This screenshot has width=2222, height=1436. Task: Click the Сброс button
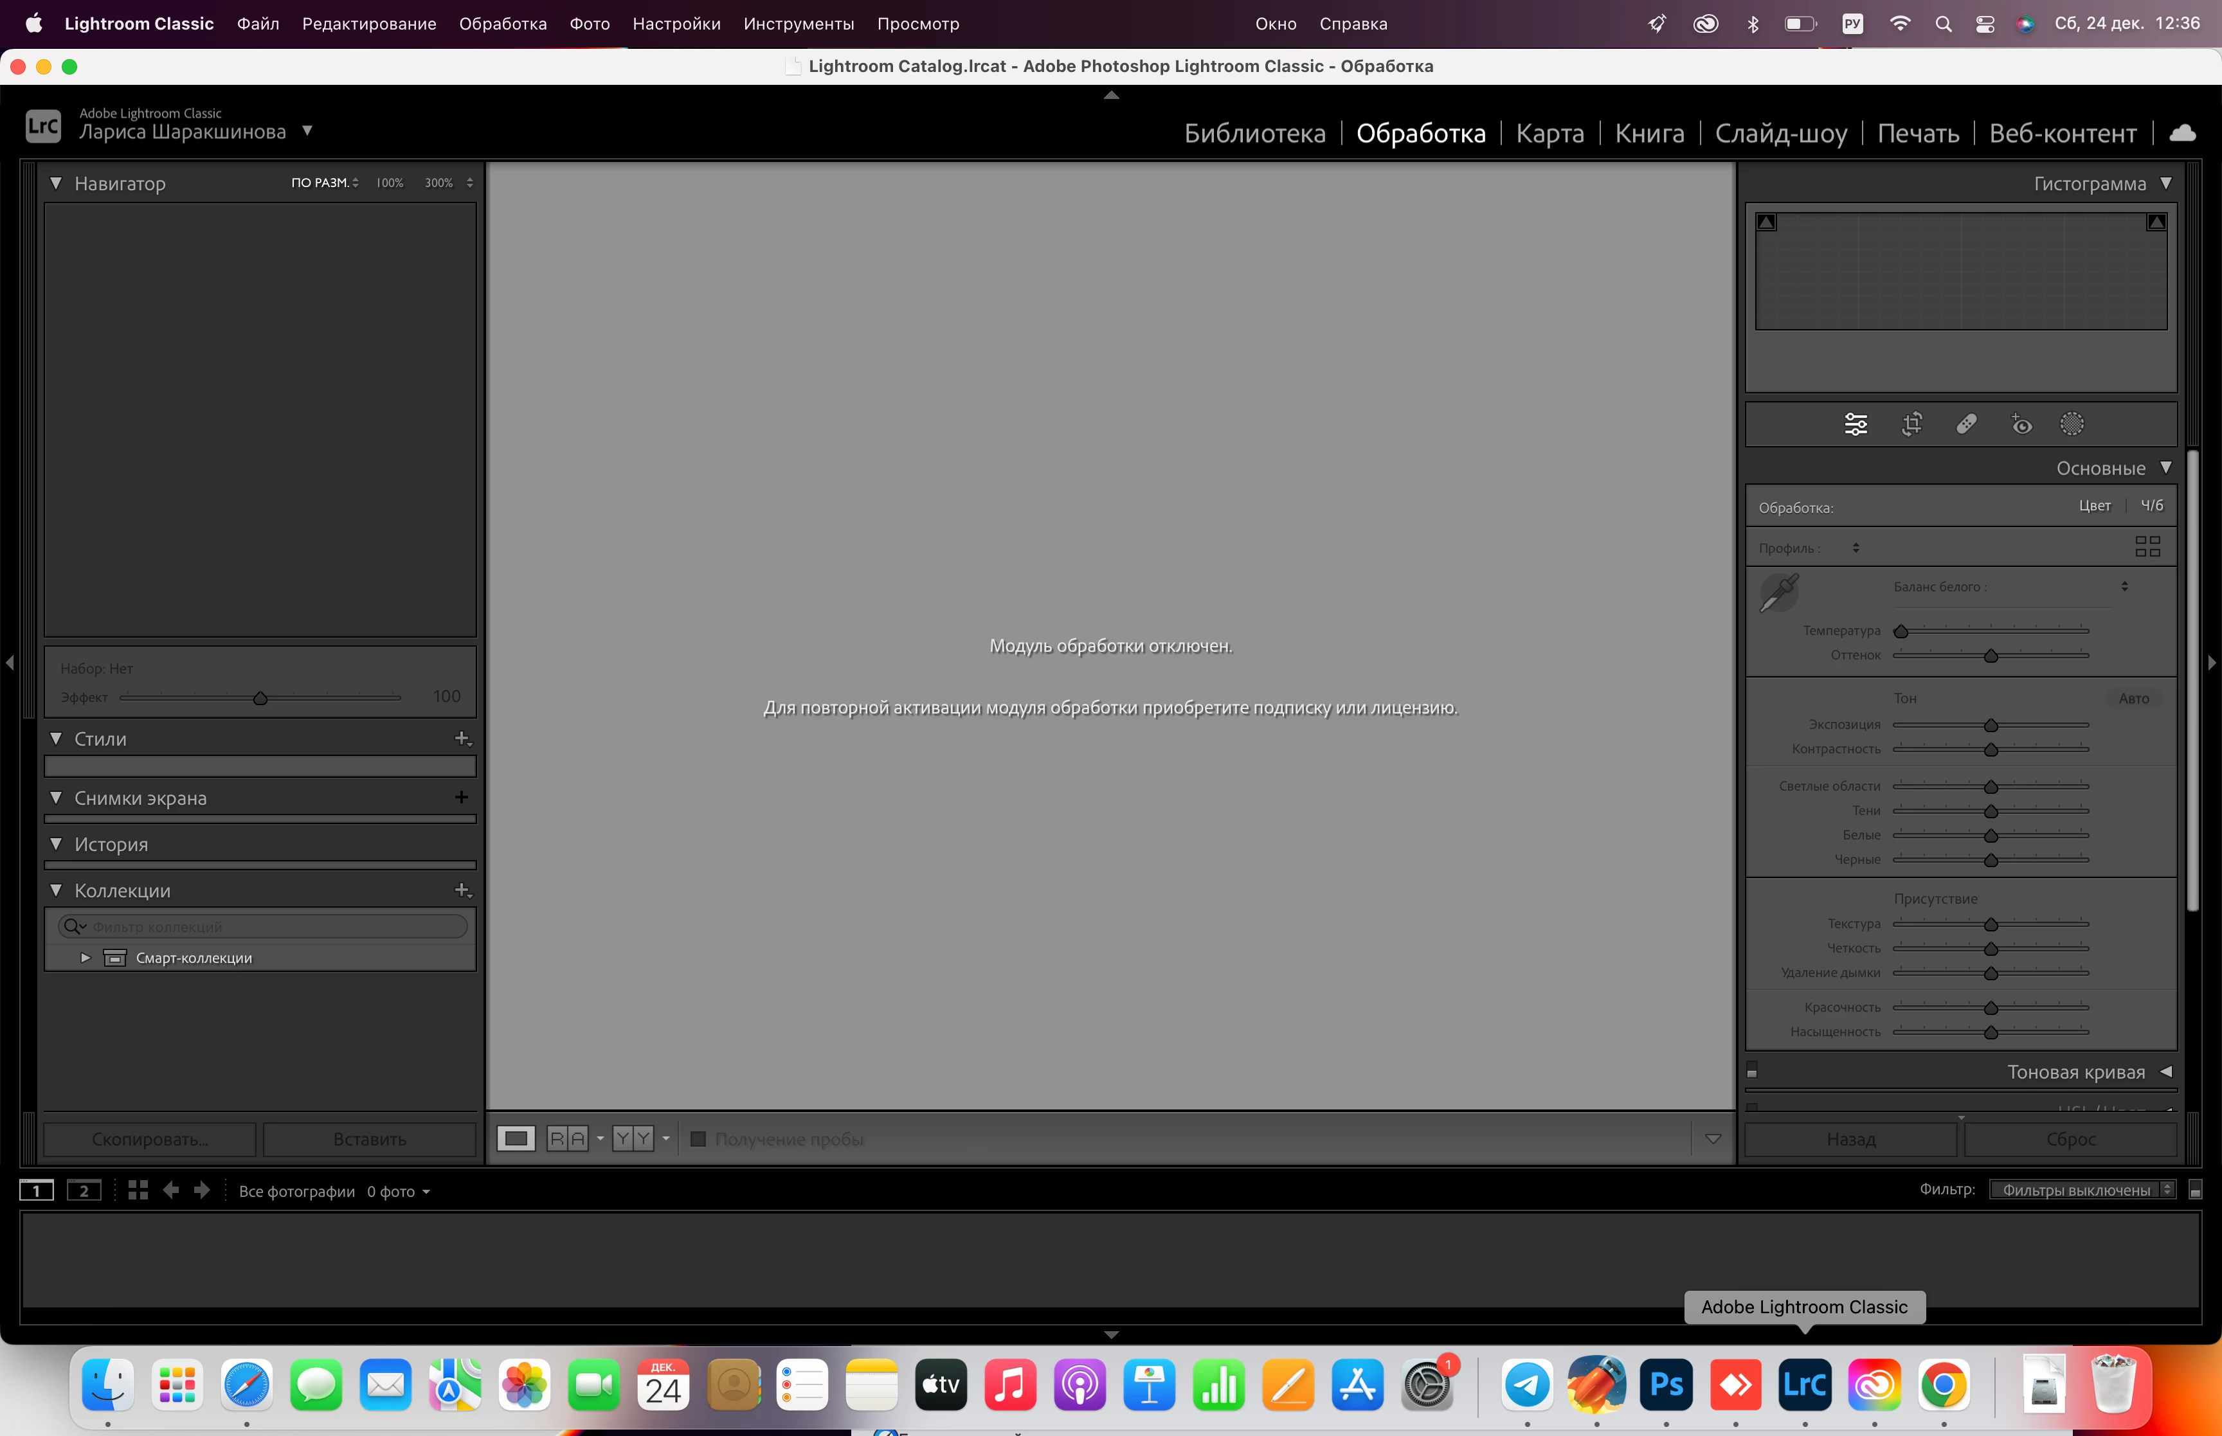click(x=2070, y=1138)
